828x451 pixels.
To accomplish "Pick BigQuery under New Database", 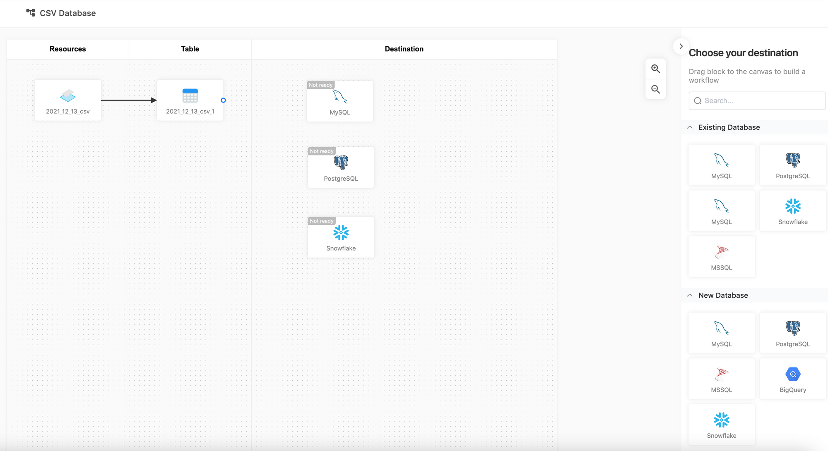I will point(792,379).
